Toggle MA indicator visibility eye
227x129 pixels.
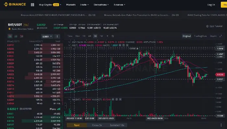120,45
